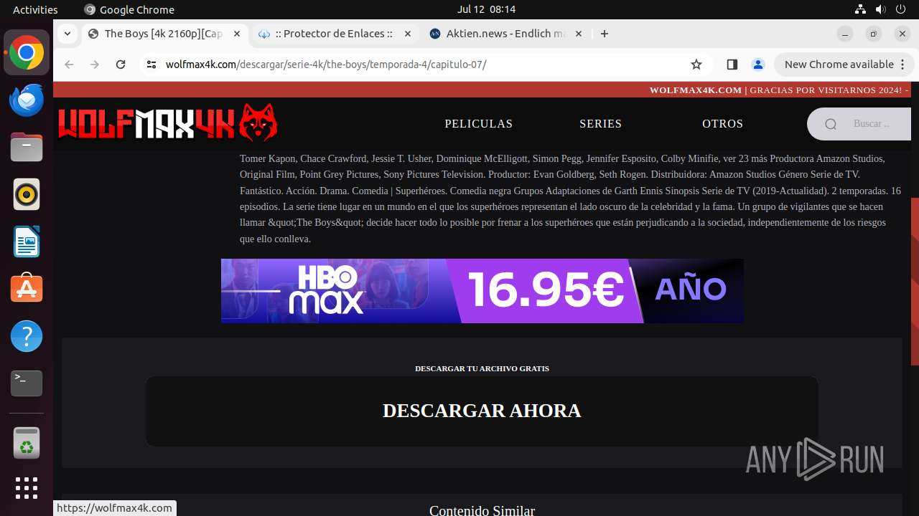Click the Contenido Similar heading

482,510
